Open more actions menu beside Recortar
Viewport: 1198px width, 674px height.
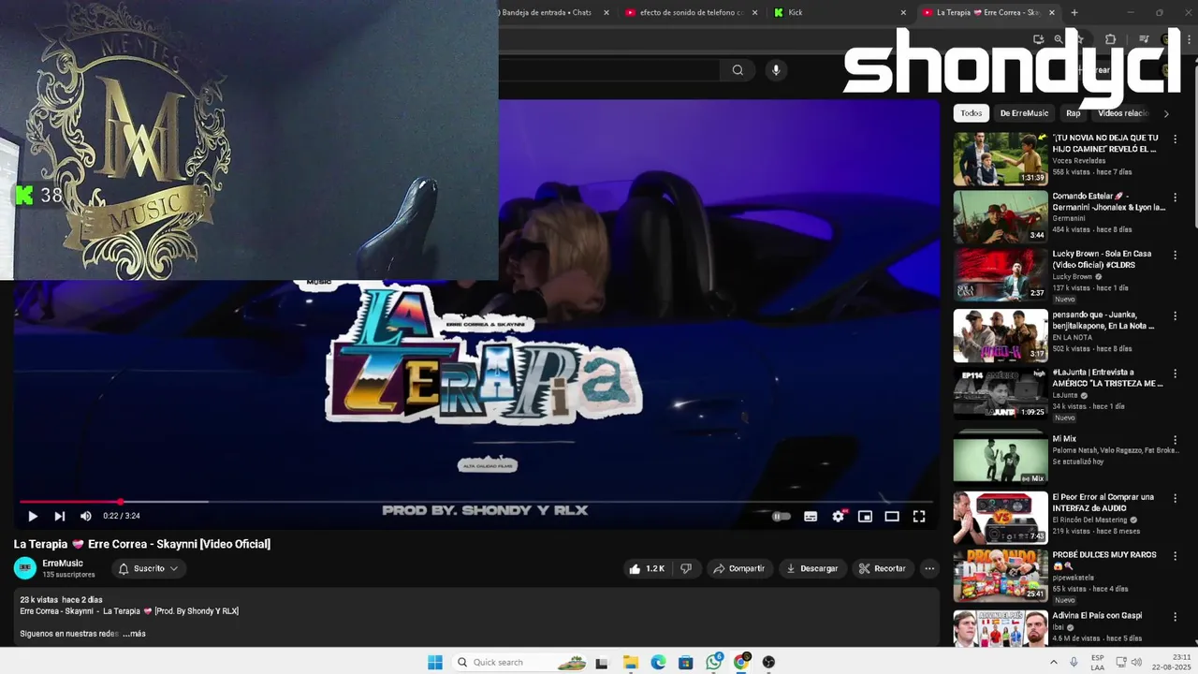929,568
